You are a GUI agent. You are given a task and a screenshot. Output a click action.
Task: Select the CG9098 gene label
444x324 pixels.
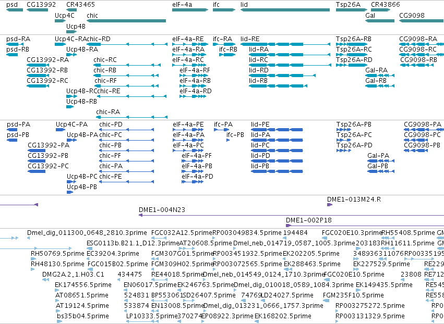[x=412, y=15]
